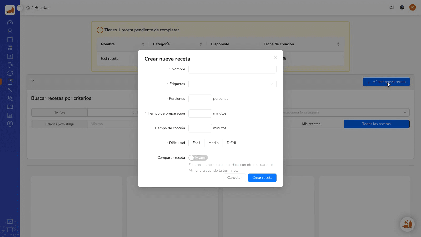The height and width of the screenshot is (237, 421).
Task: Click the Tiempo de preparación field
Action: (x=200, y=113)
